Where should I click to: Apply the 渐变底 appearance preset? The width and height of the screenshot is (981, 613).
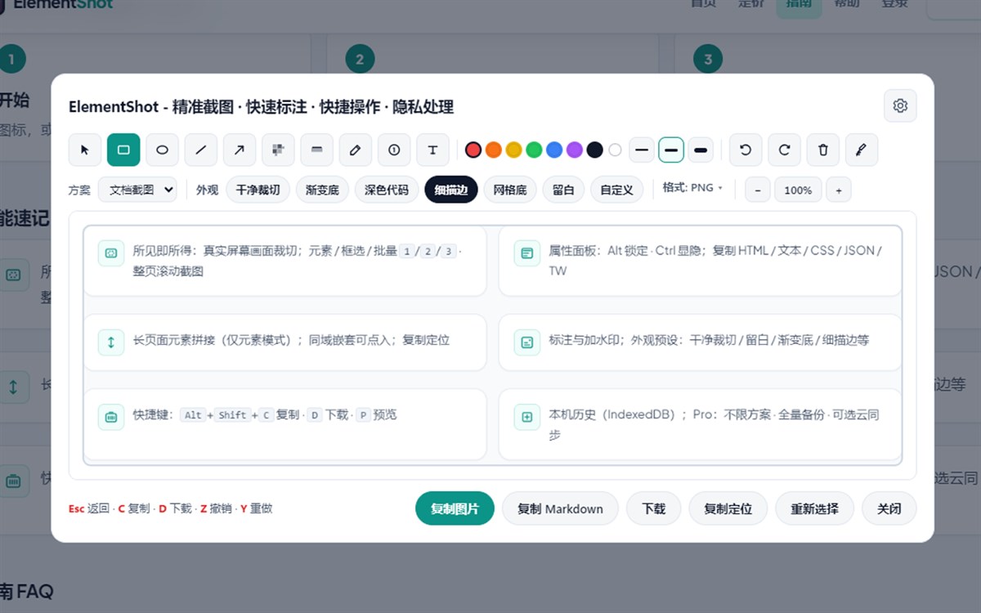click(x=322, y=190)
